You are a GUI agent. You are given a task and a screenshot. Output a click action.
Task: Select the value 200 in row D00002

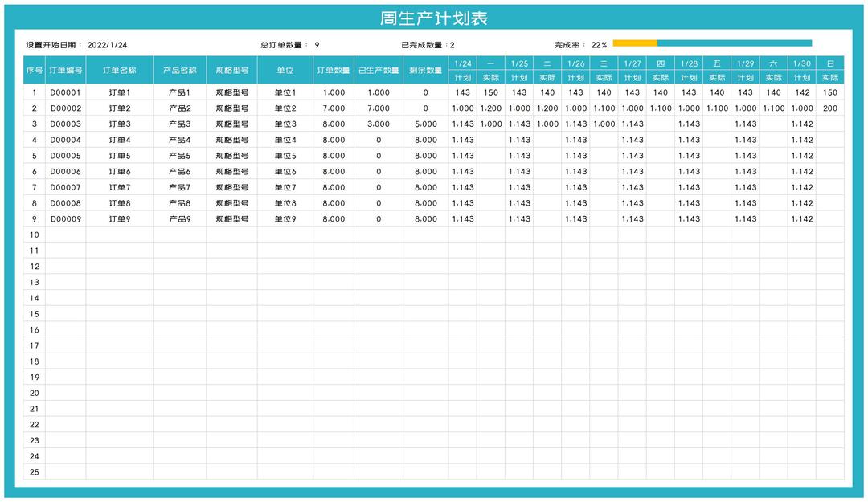(x=830, y=108)
